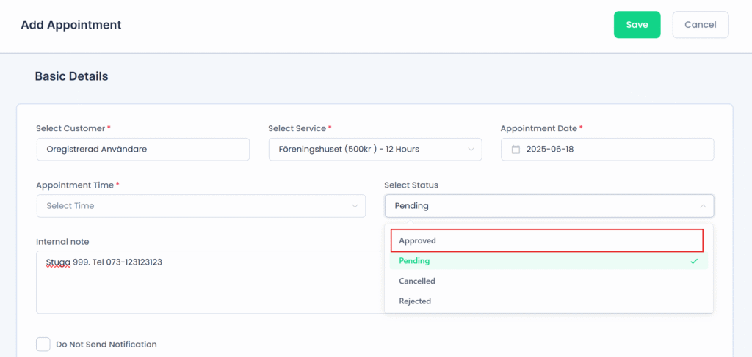Click the Appointment Time chevron arrow
Image resolution: width=752 pixels, height=357 pixels.
click(355, 206)
